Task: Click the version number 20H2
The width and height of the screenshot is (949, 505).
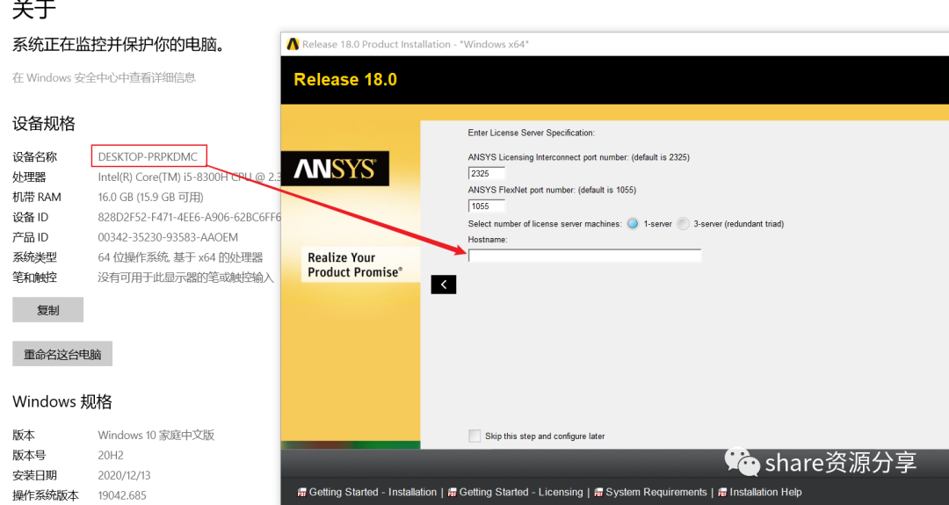Action: tap(111, 456)
